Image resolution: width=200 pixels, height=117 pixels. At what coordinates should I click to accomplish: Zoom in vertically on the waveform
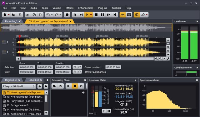(x=168, y=47)
